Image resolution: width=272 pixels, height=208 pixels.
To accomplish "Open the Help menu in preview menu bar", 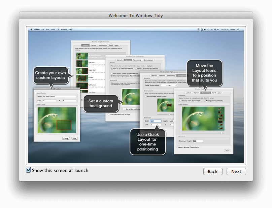I will [x=71, y=30].
